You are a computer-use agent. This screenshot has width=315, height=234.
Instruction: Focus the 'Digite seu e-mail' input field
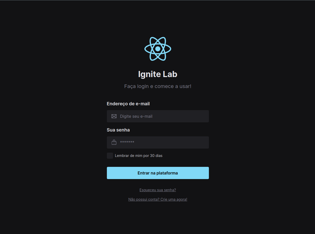[x=158, y=116]
